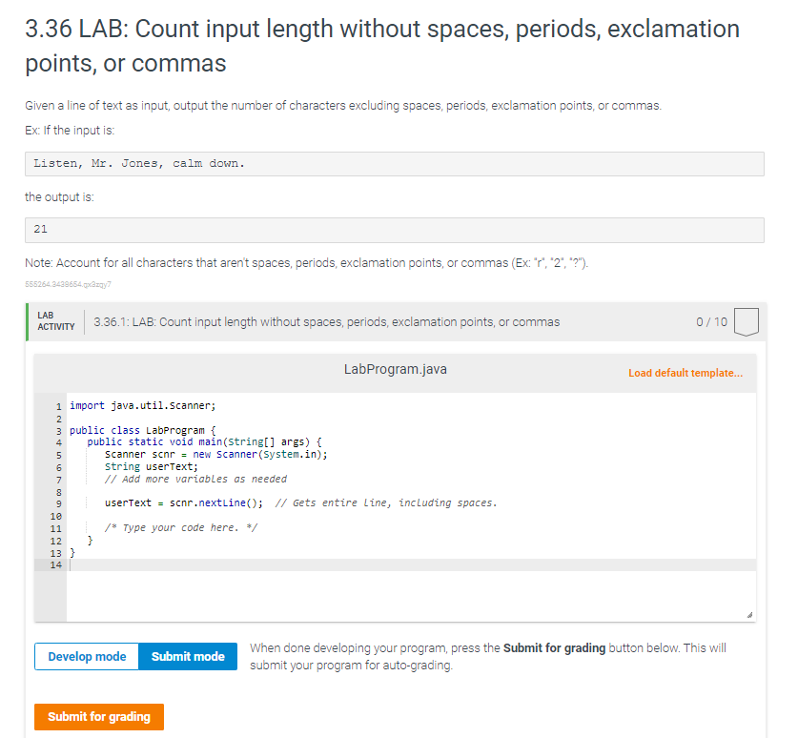
Task: Select the Develop mode tab
Action: point(86,656)
